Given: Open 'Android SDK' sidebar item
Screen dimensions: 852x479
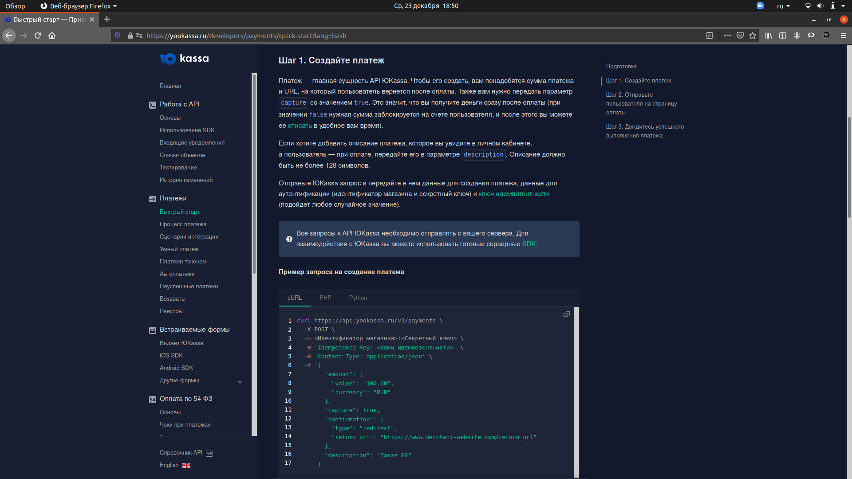Looking at the screenshot, I should click(177, 368).
